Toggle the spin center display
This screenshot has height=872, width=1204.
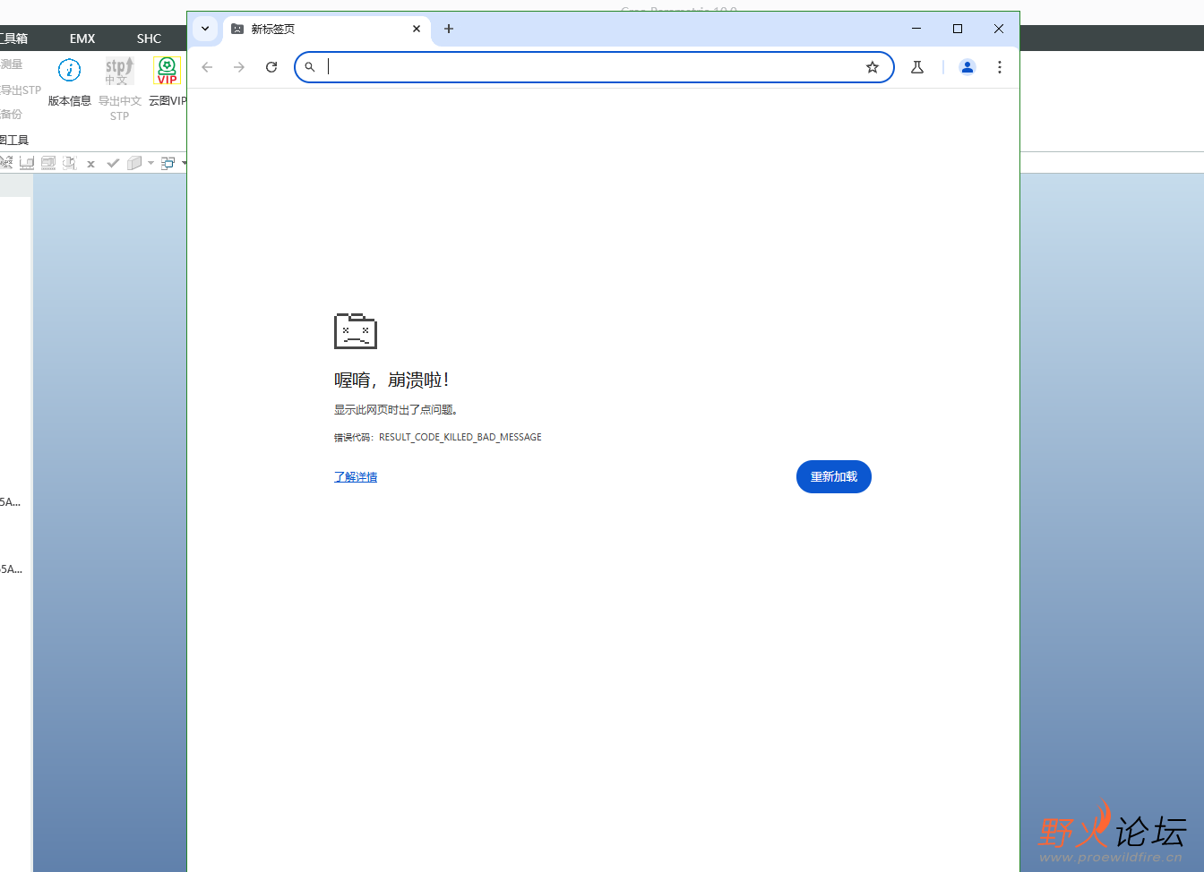(x=70, y=162)
